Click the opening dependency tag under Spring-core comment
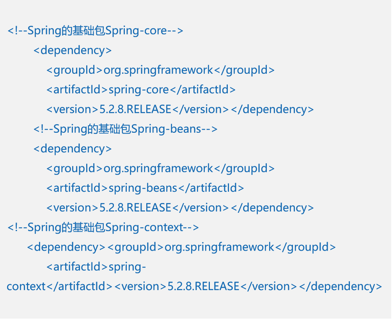 pos(73,50)
